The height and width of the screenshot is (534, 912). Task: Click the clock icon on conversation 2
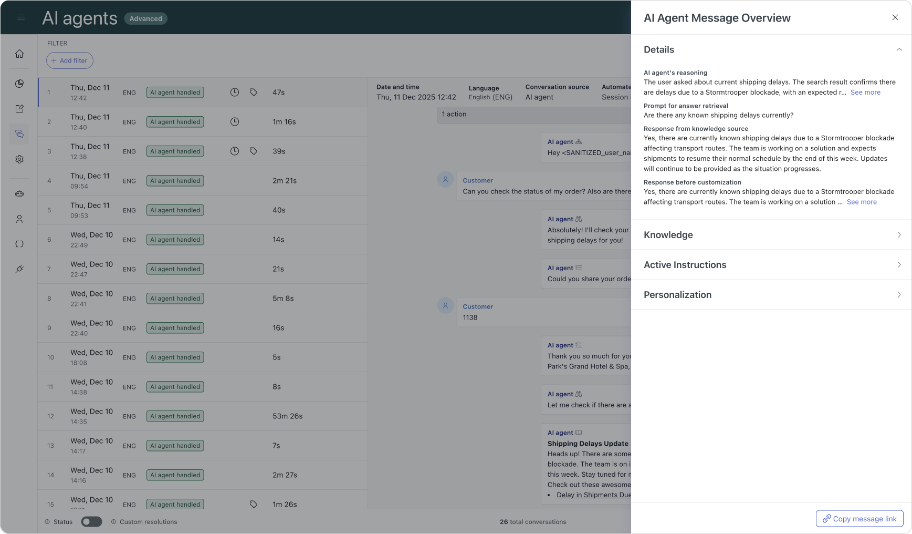coord(235,122)
